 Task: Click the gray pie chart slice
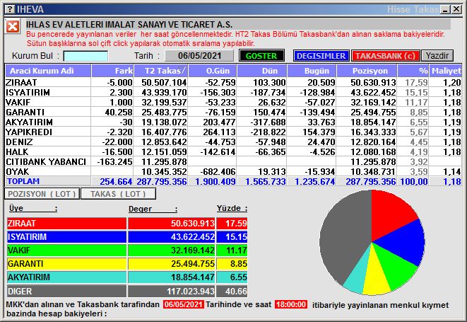pos(343,236)
